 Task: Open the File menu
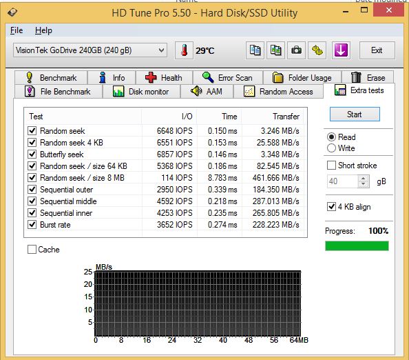click(x=17, y=30)
